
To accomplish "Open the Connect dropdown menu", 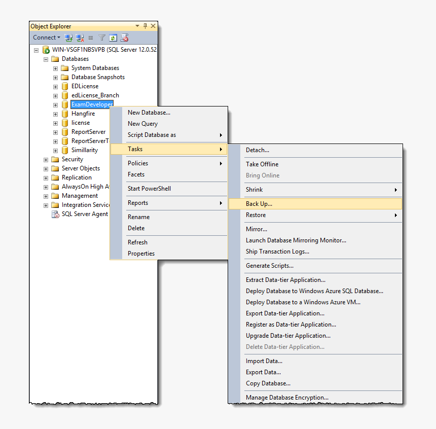I will [46, 37].
